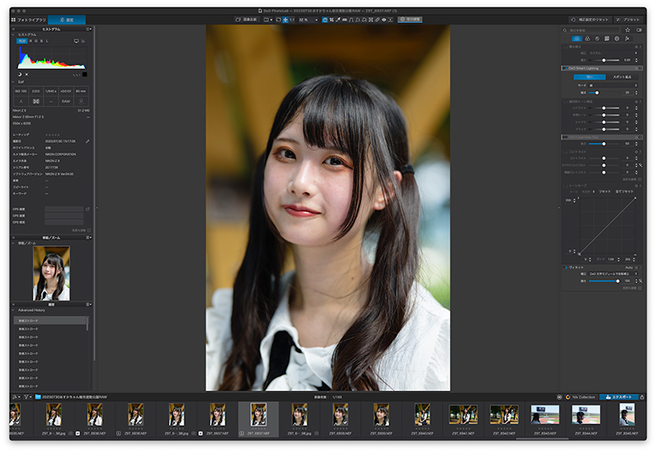This screenshot has width=656, height=452.
Task: Click the favorites star icon
Action: pos(627,30)
